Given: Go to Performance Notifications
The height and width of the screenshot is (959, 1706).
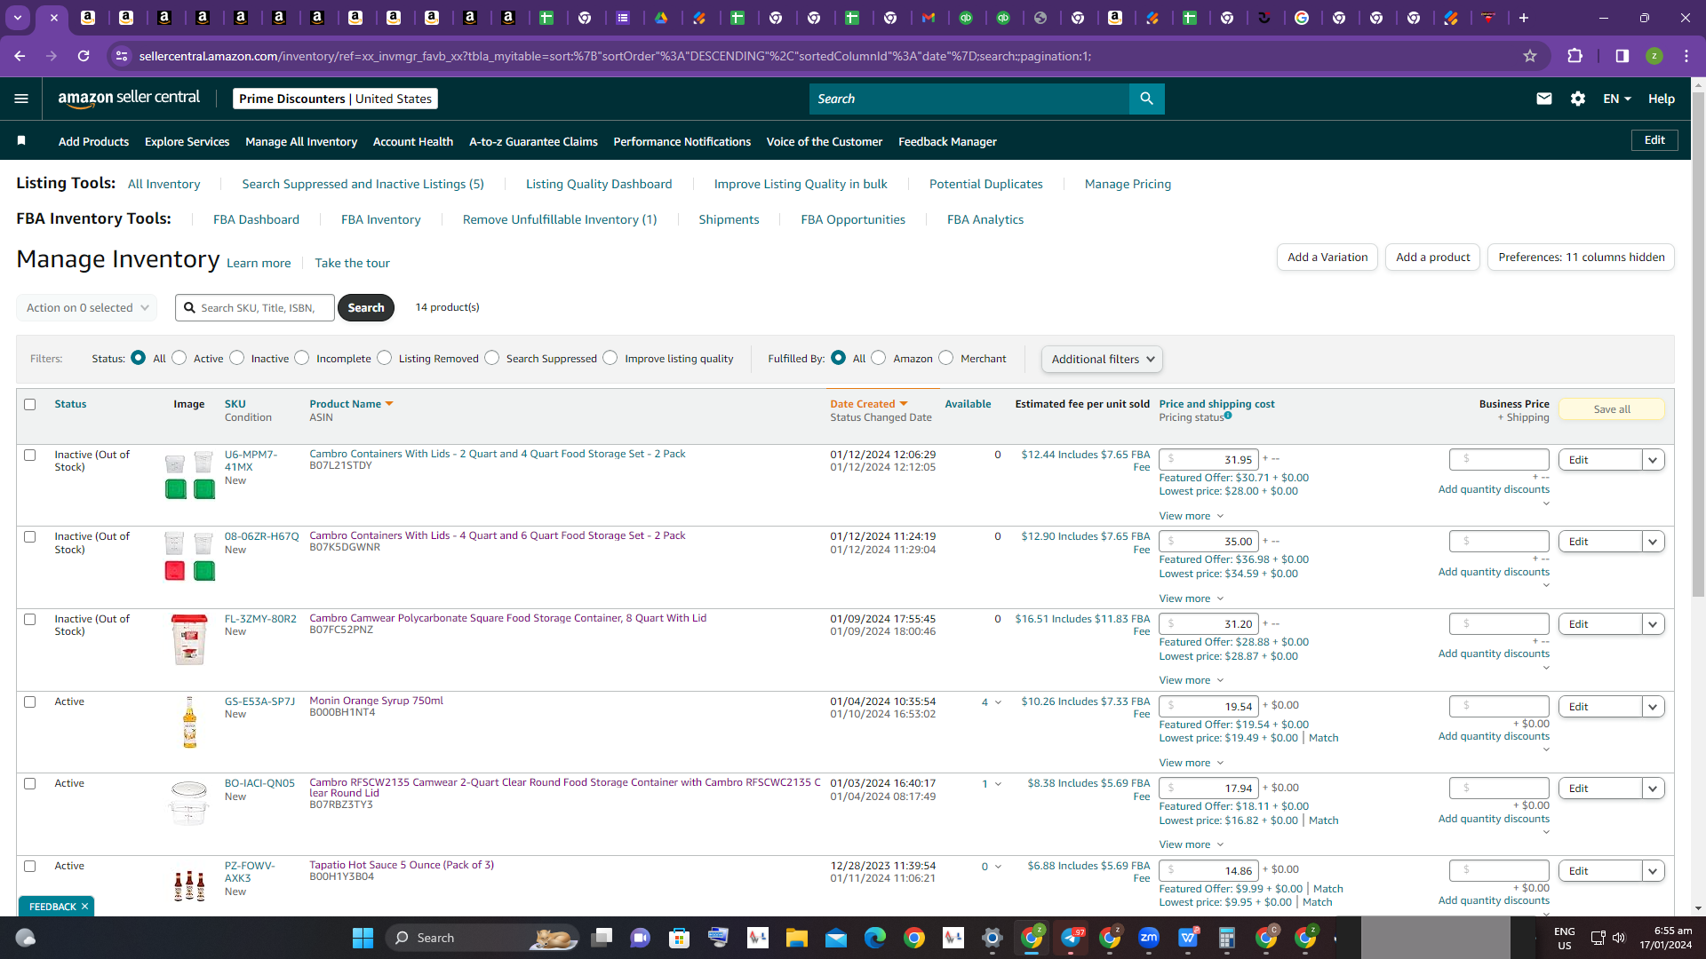Looking at the screenshot, I should [682, 141].
